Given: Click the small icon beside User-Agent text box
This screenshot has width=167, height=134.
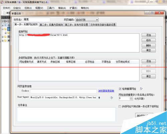Looking at the screenshot, I should click(x=99, y=98).
